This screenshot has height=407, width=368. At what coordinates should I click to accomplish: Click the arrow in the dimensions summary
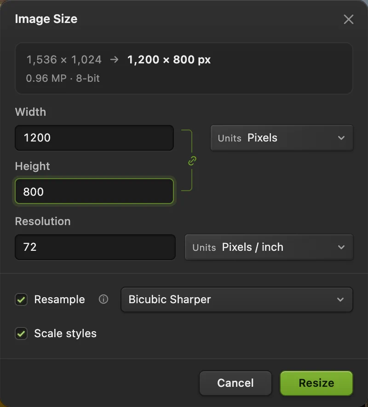[114, 60]
